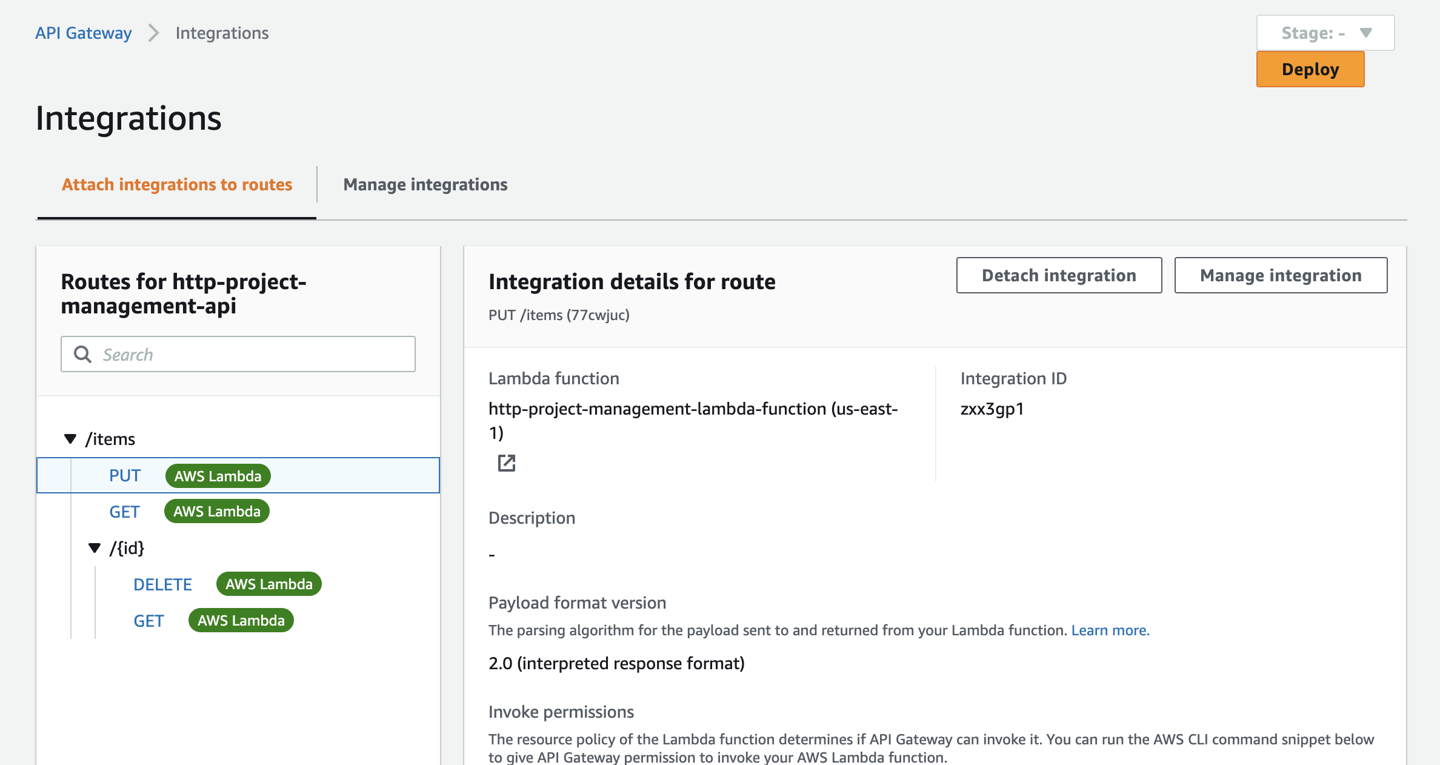The width and height of the screenshot is (1440, 765).
Task: Open the Stage dropdown
Action: point(1325,33)
